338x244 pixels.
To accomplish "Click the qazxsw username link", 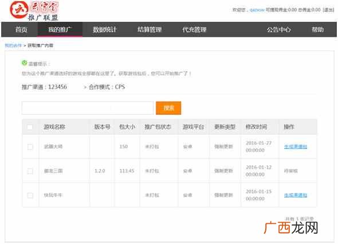I will coord(257,10).
